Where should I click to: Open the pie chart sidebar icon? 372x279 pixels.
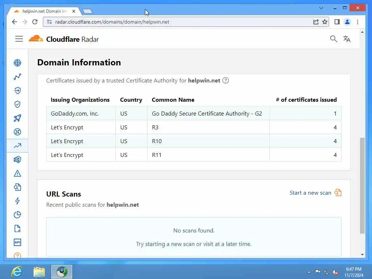coord(17,215)
